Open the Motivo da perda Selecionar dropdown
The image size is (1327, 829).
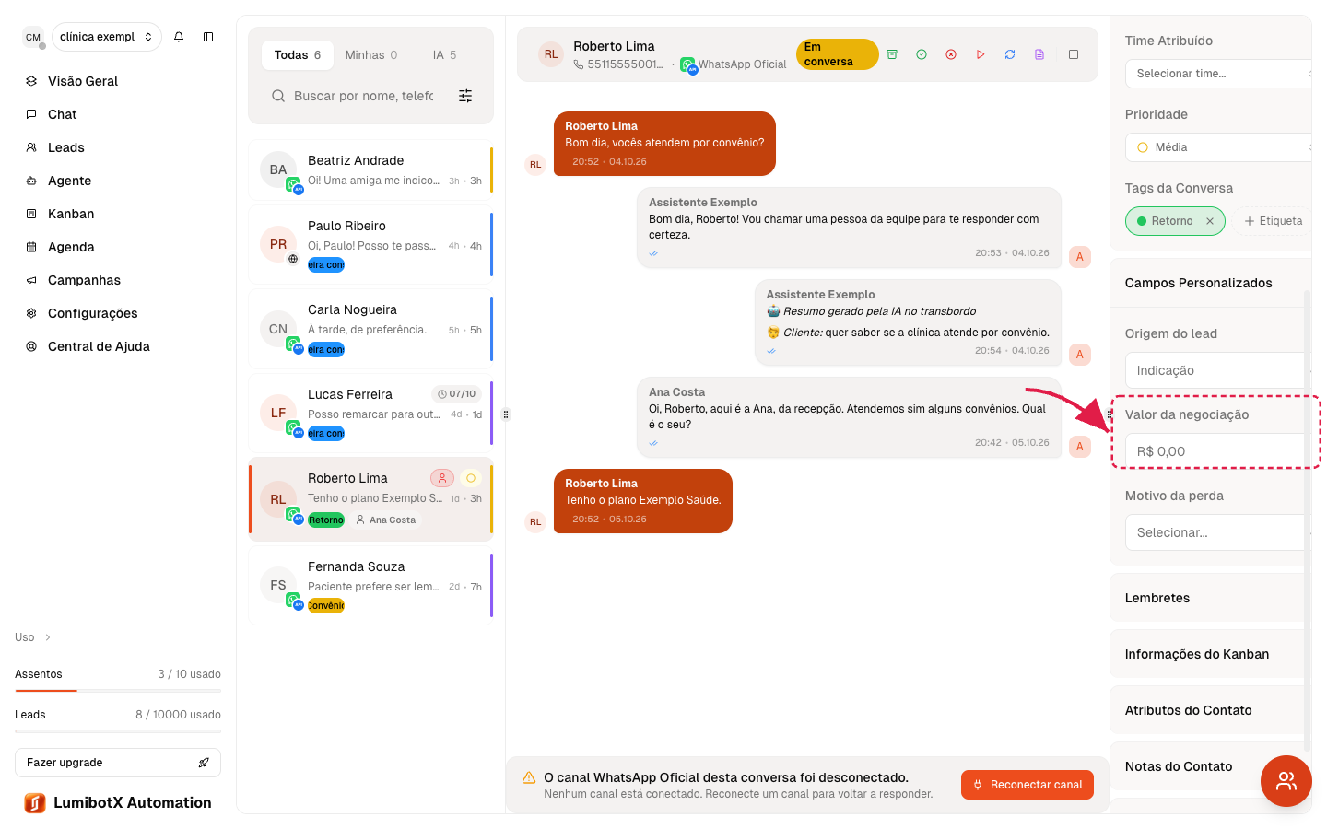pyautogui.click(x=1215, y=532)
